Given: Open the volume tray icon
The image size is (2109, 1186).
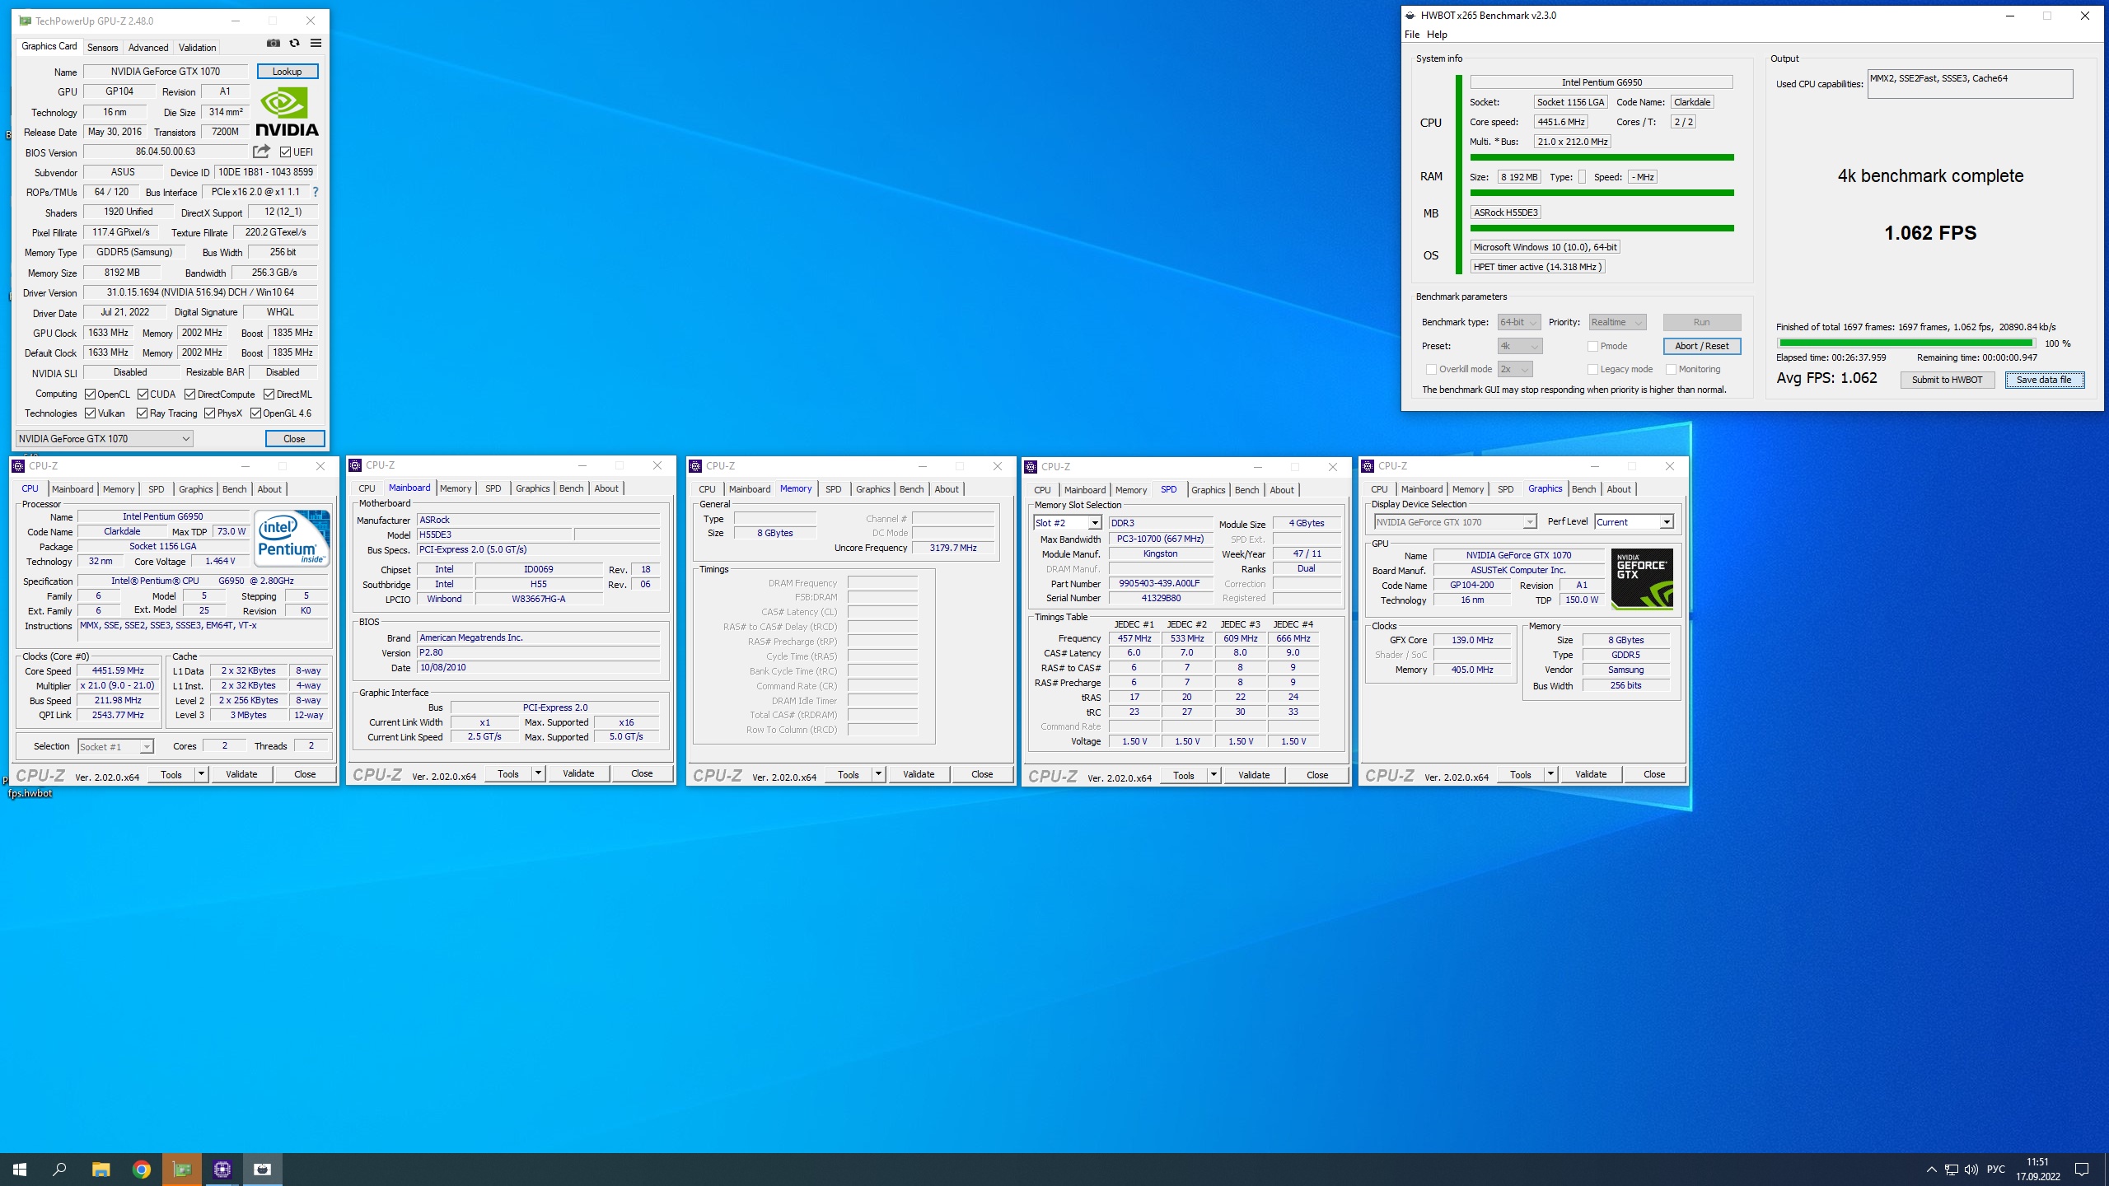Looking at the screenshot, I should coord(1971,1170).
